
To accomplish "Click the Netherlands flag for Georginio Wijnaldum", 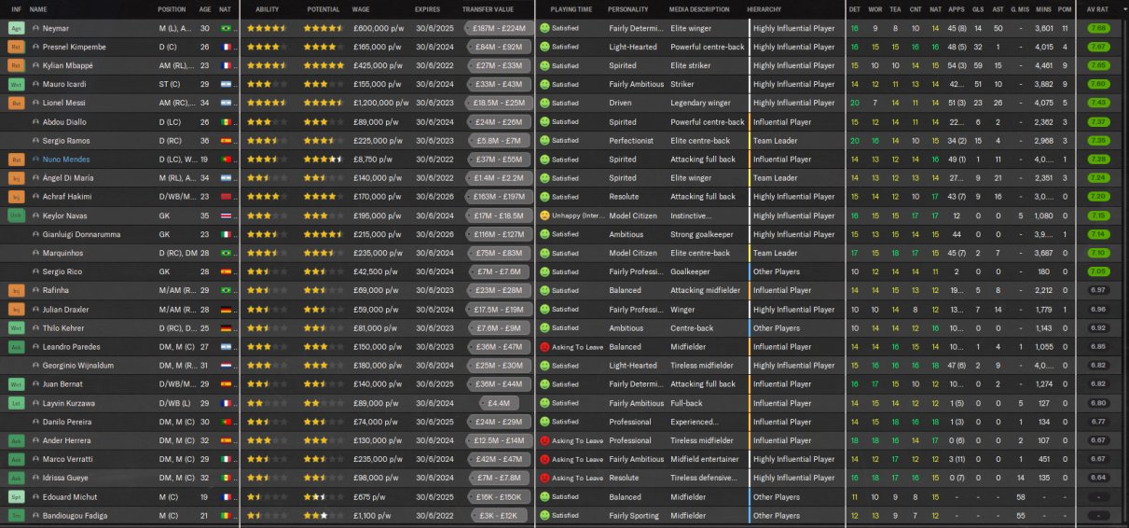I will [225, 366].
